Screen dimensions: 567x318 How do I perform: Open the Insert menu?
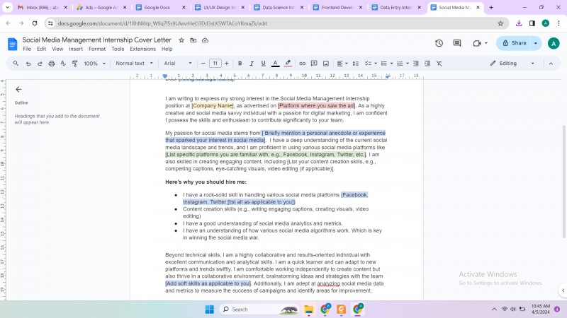point(76,49)
